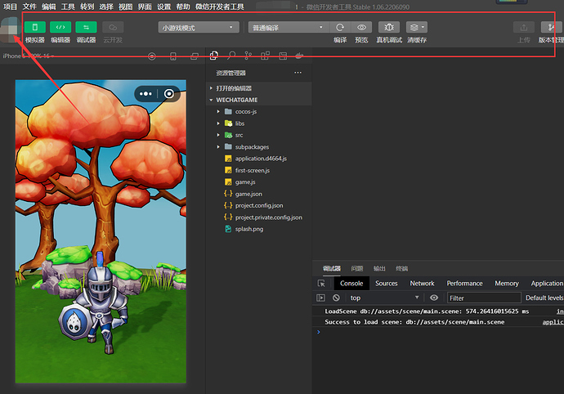
Task: Switch to the 输出 panel tab
Action: [x=379, y=268]
